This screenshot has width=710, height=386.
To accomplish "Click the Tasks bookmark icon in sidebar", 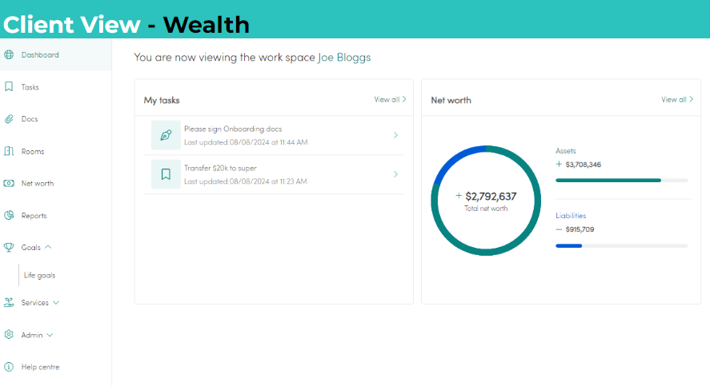I will (9, 87).
